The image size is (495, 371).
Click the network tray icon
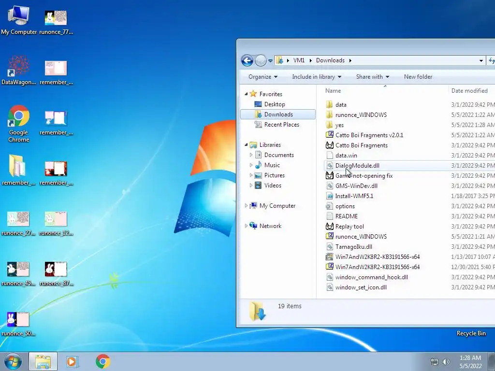tap(435, 362)
